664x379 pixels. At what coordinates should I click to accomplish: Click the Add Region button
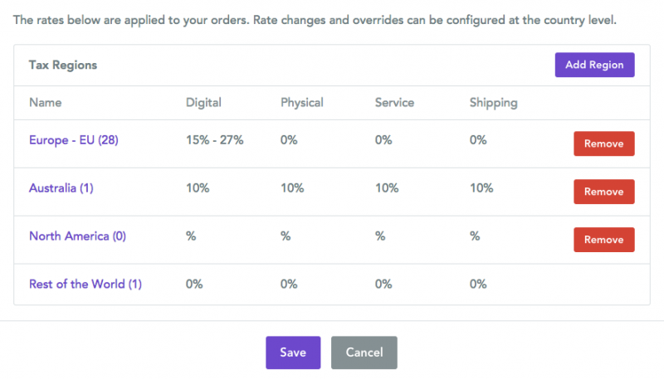pos(594,65)
